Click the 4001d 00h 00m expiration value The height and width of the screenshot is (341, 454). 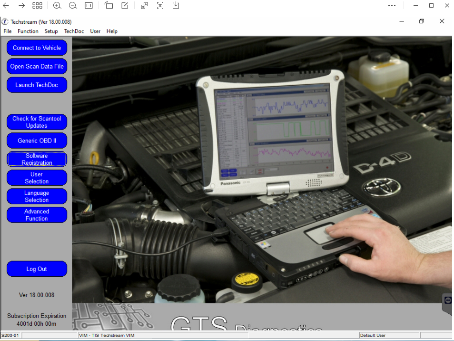(37, 324)
